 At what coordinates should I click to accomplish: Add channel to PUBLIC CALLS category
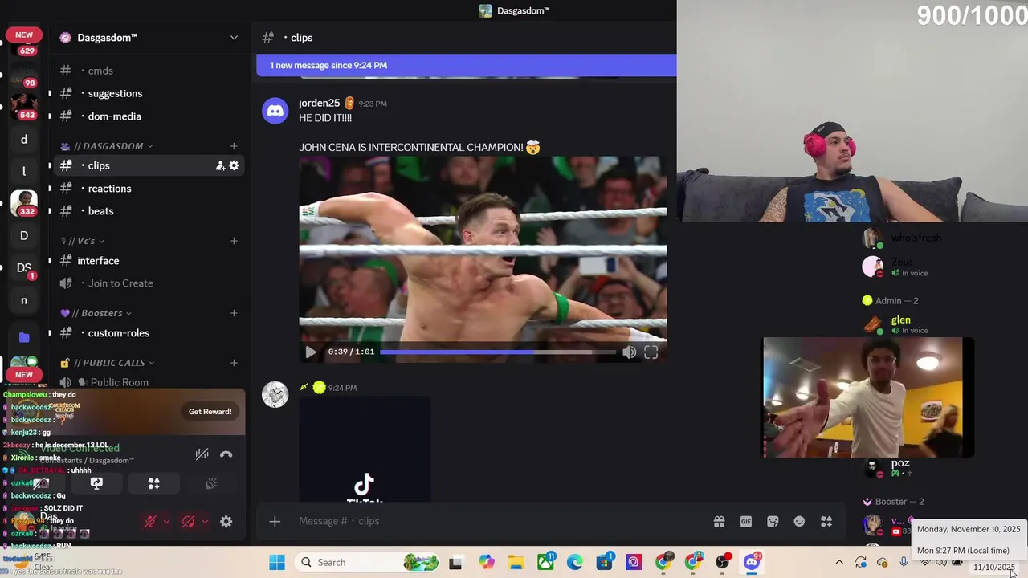click(x=234, y=363)
